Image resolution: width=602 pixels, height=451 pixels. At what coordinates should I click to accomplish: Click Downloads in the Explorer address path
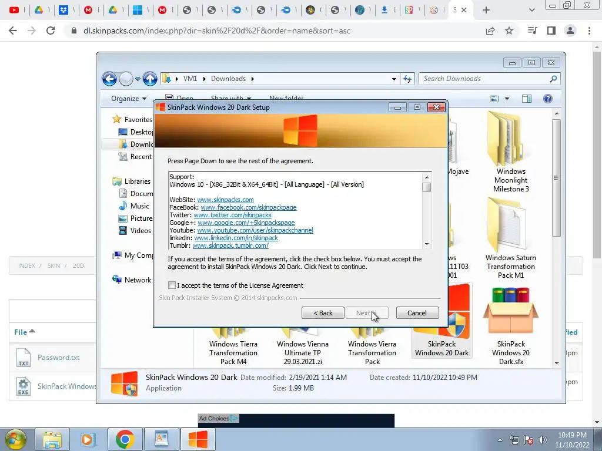pyautogui.click(x=228, y=79)
